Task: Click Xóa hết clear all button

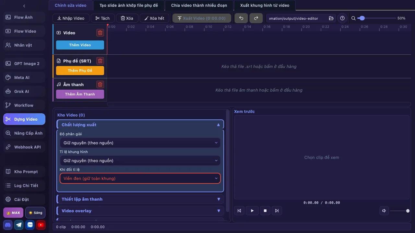Action: coord(154,18)
